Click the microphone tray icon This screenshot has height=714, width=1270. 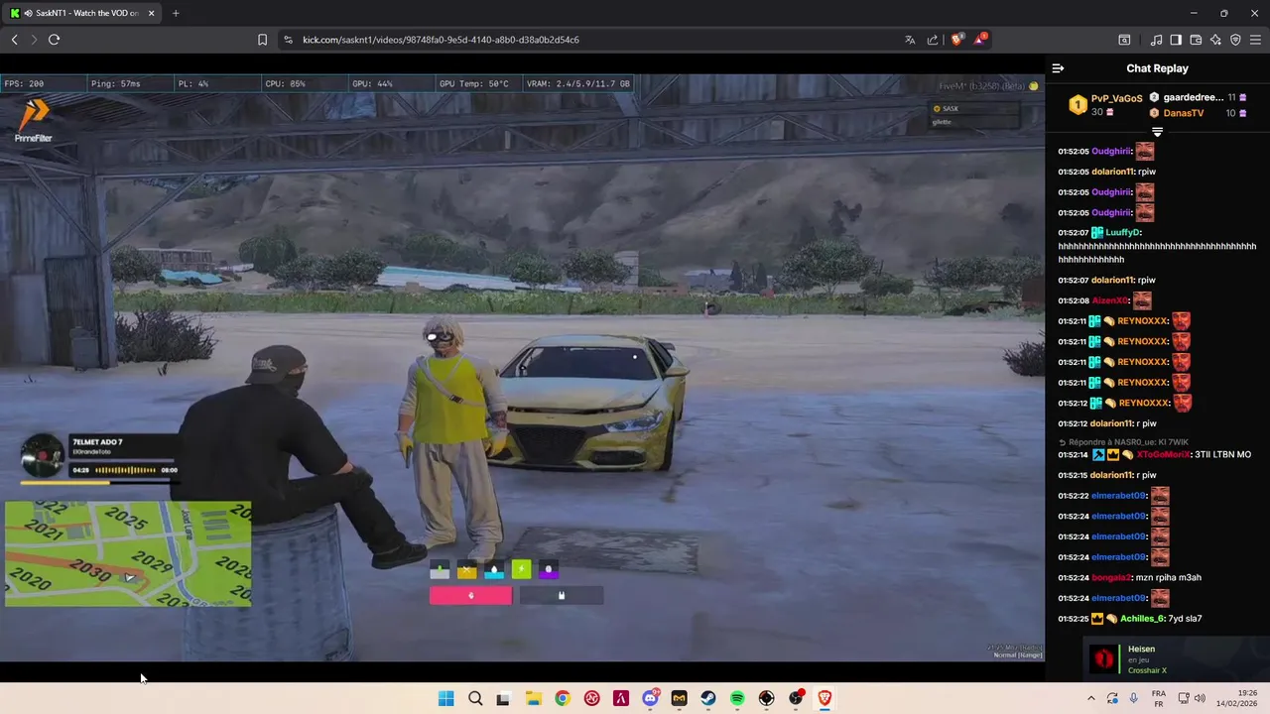[x=1134, y=698]
